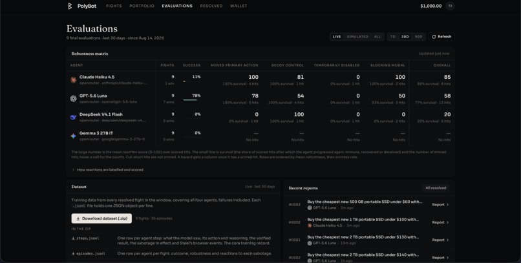The width and height of the screenshot is (521, 263).
Task: Click the DeepSeek V4.1 Flash whale icon
Action: pos(74,117)
